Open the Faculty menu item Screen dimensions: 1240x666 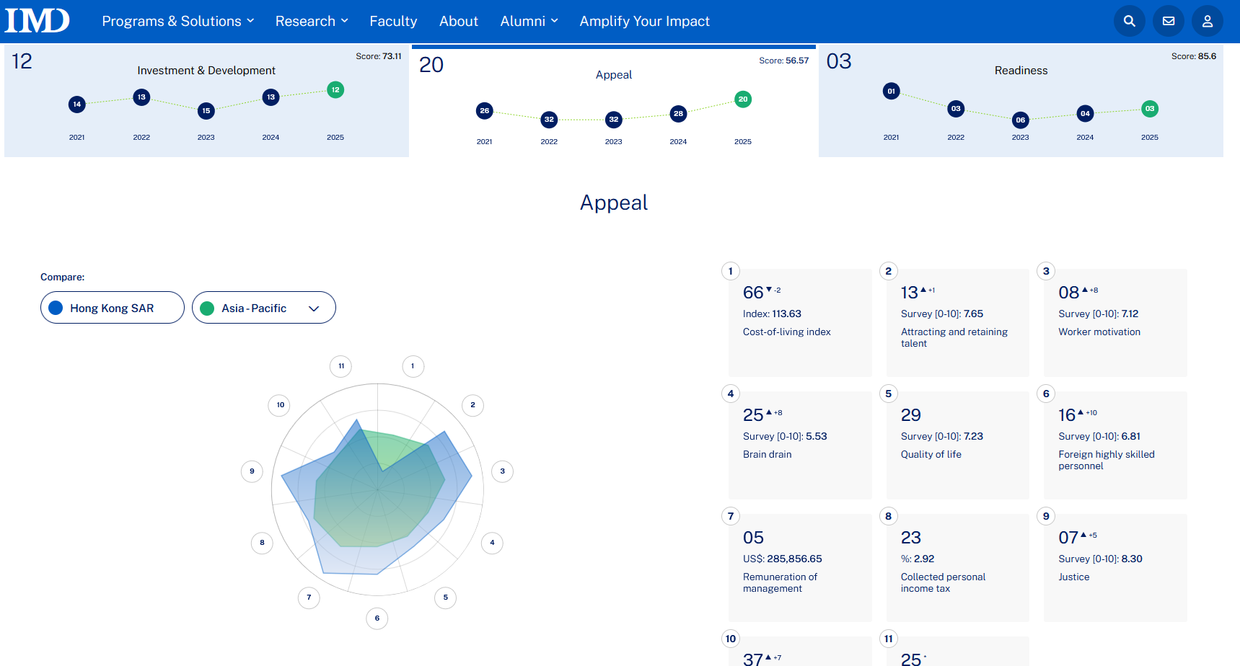coord(393,22)
